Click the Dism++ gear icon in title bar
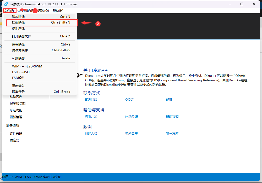 [6, 4]
